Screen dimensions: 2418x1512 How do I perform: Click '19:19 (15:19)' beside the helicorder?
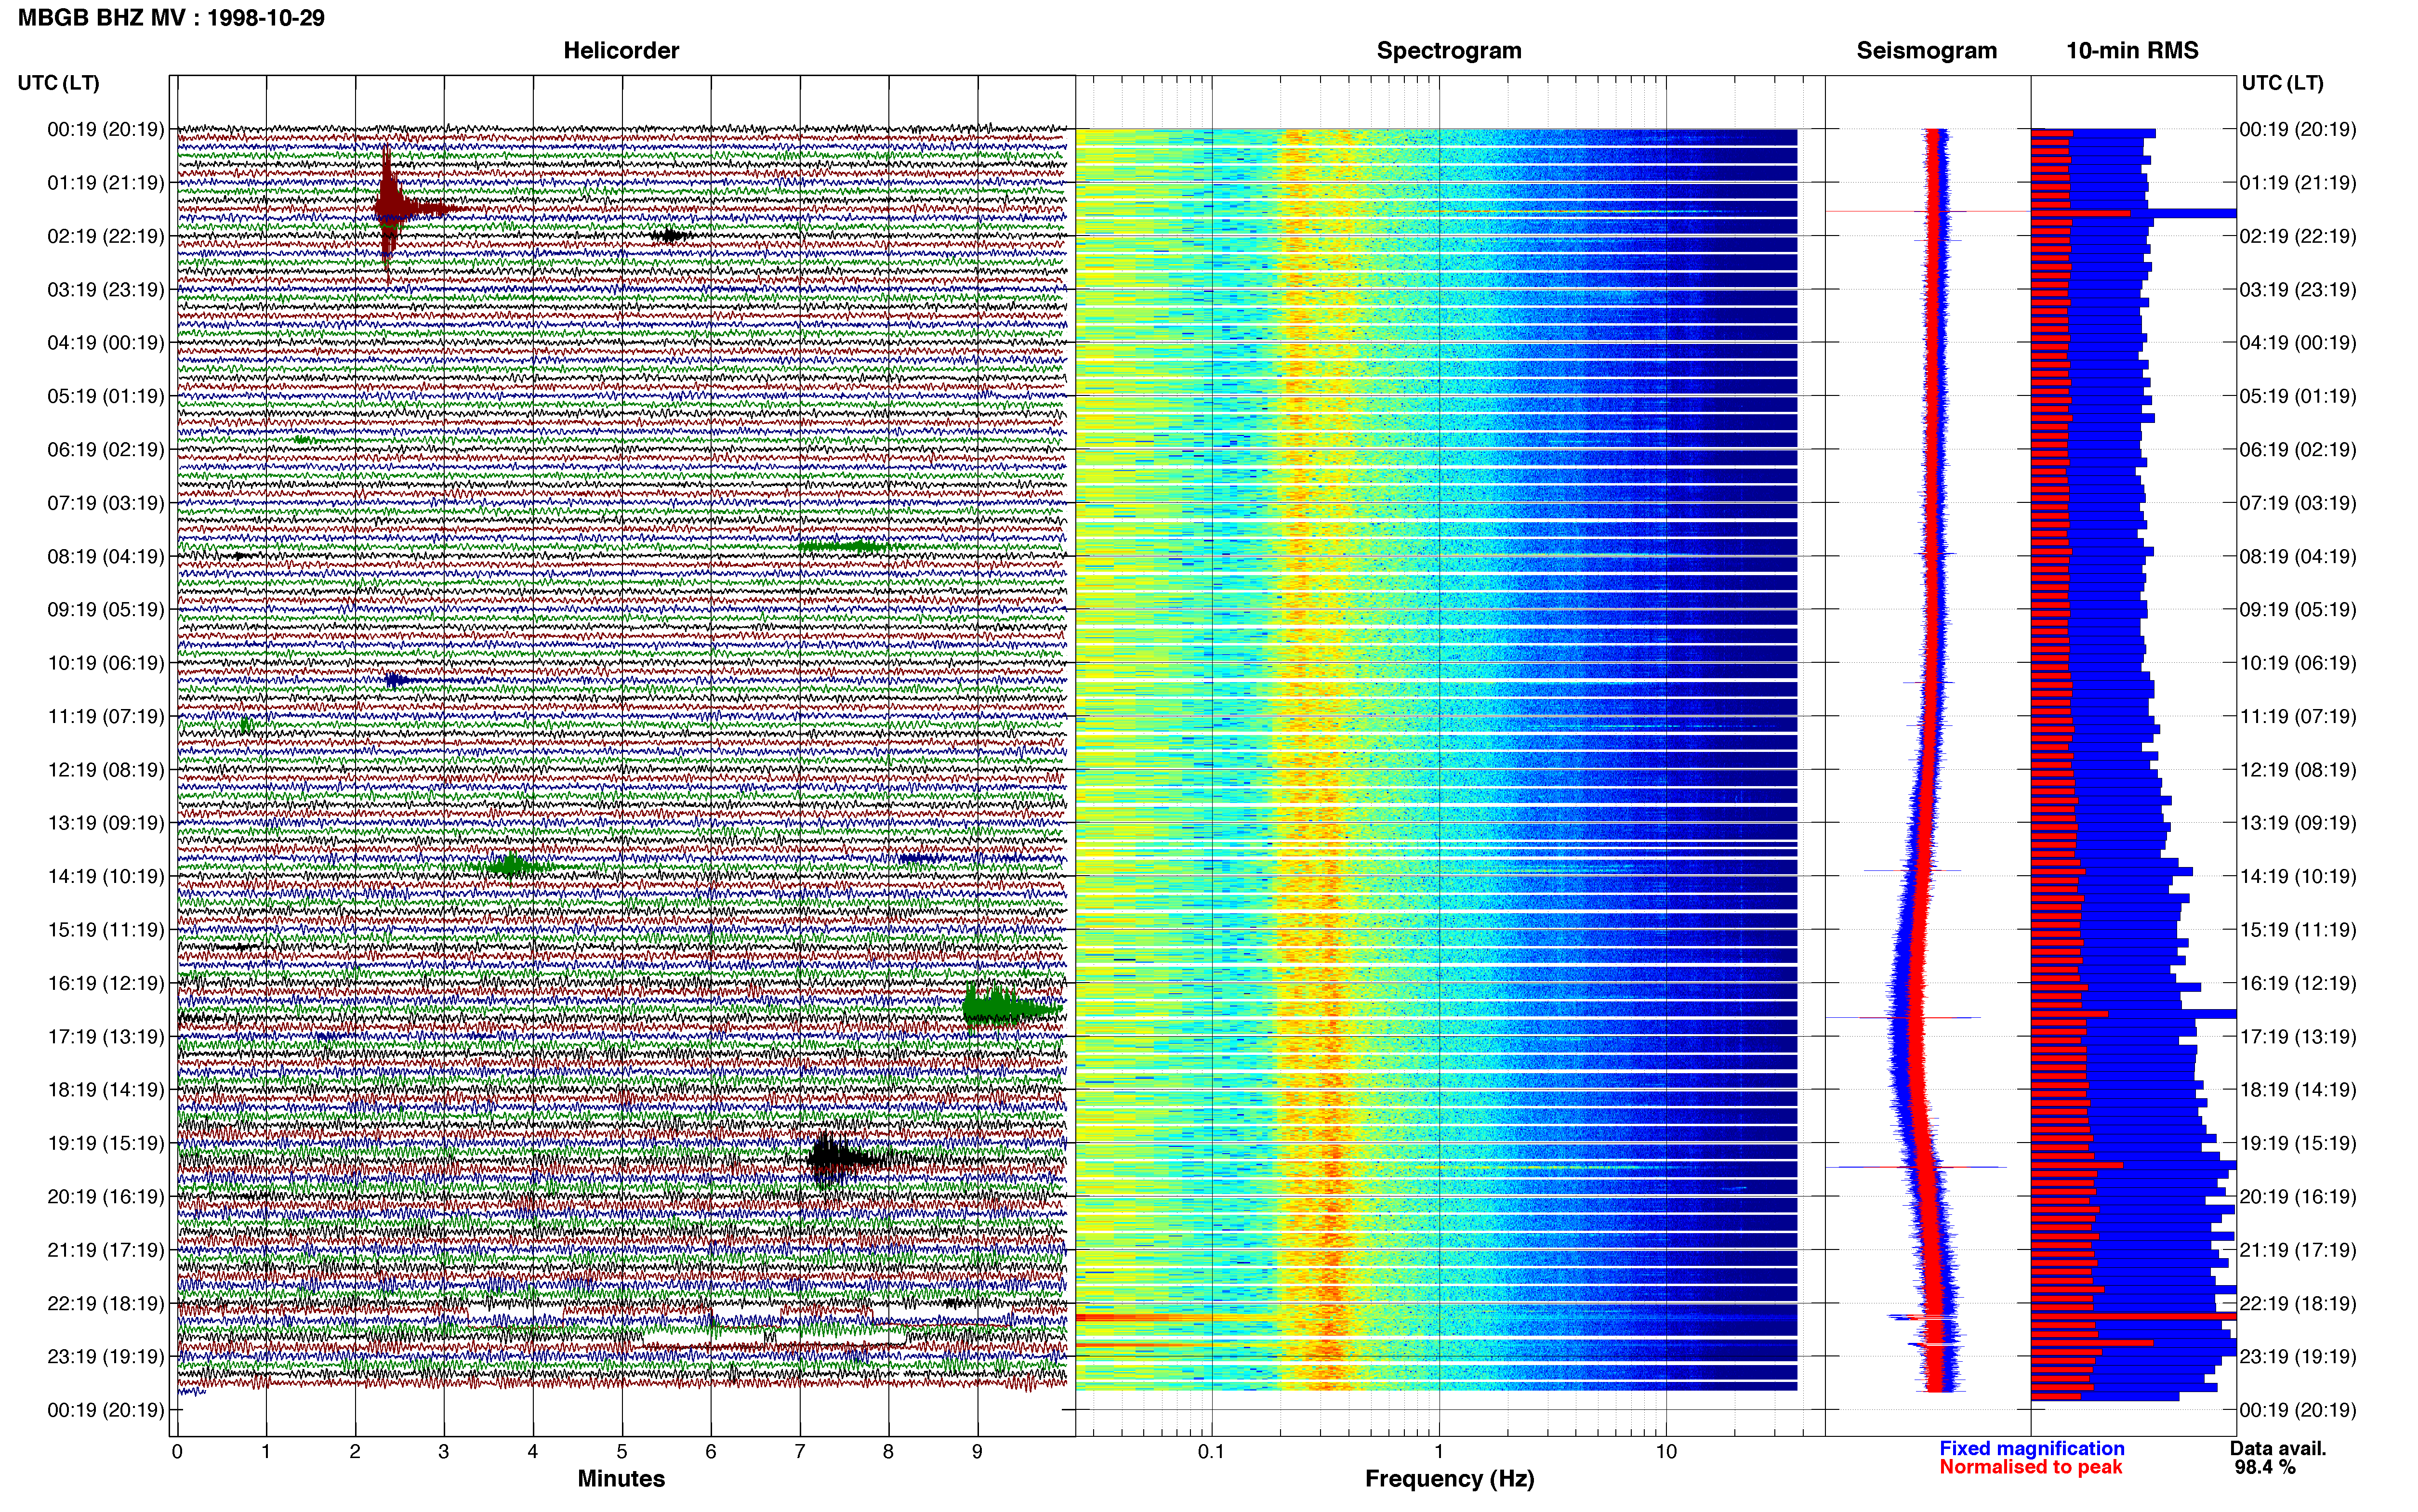point(105,1143)
